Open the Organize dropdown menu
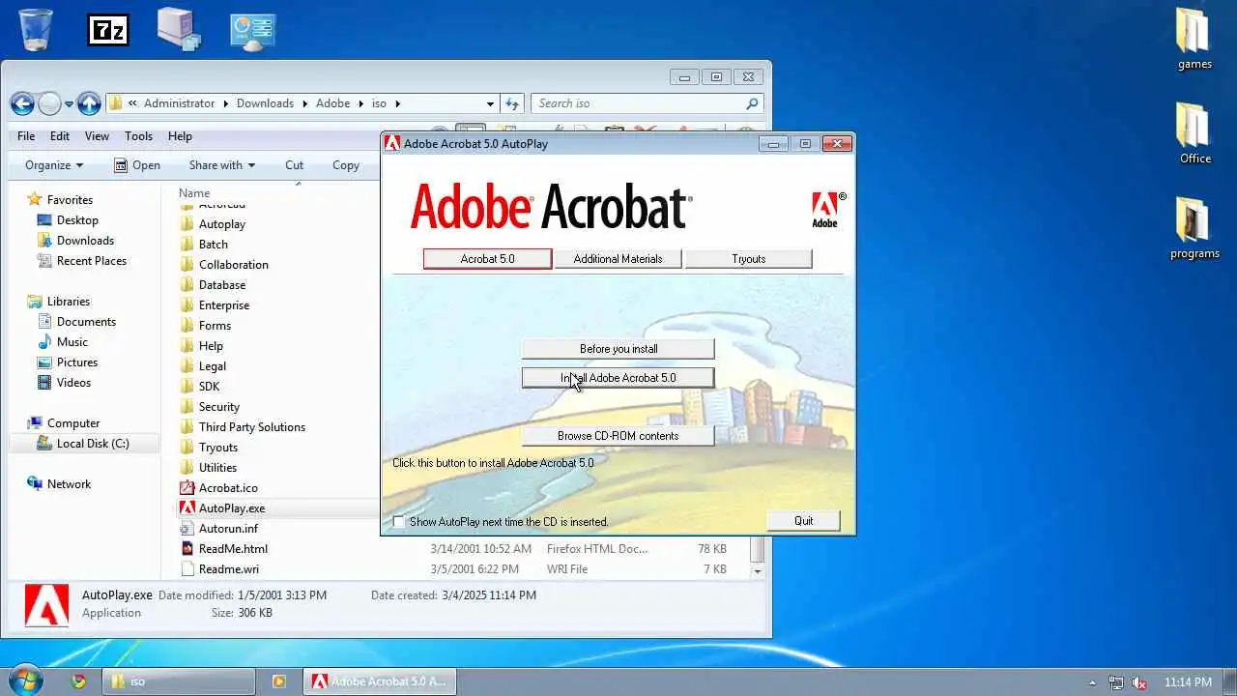 54,165
